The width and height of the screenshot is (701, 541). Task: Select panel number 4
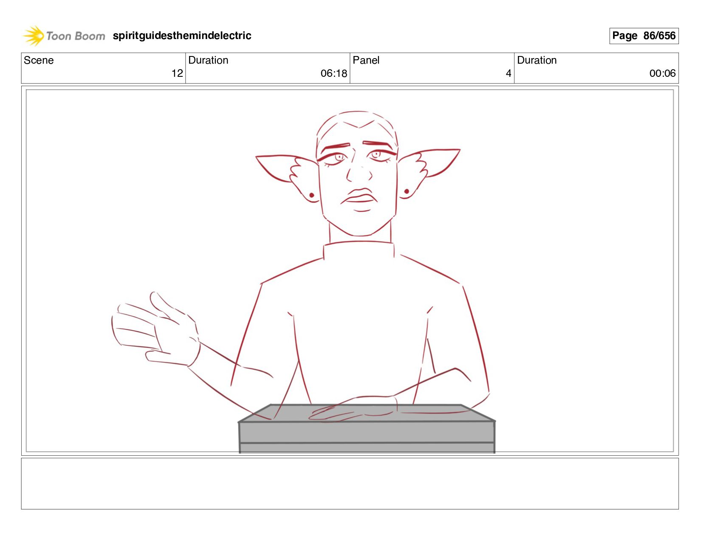[x=509, y=73]
